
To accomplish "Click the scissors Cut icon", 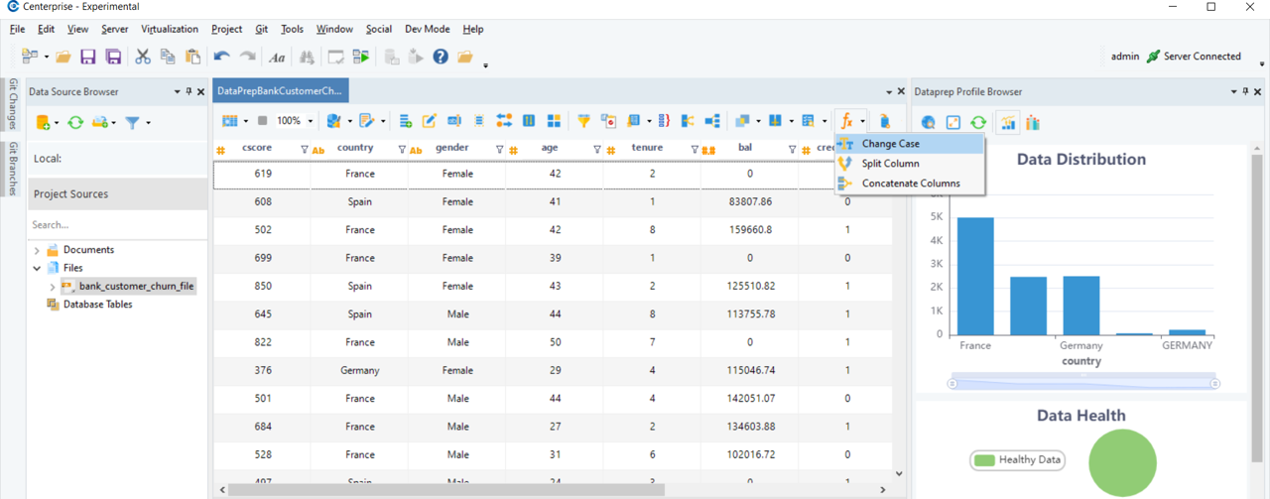I will tap(143, 57).
